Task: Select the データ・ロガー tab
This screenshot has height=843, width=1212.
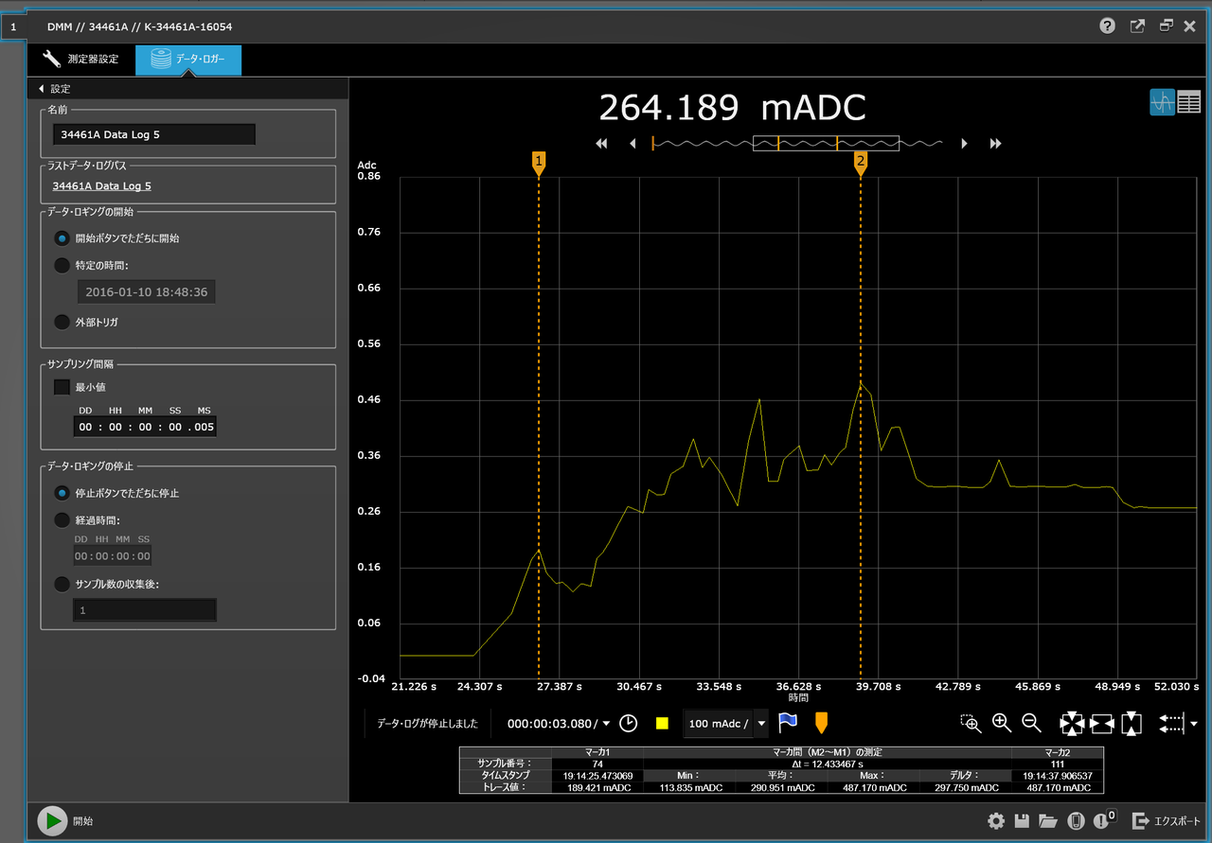Action: tap(188, 60)
